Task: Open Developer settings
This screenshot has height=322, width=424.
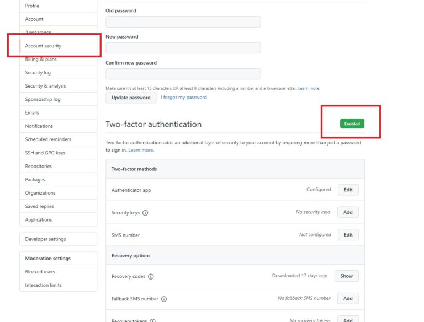Action: [x=45, y=239]
